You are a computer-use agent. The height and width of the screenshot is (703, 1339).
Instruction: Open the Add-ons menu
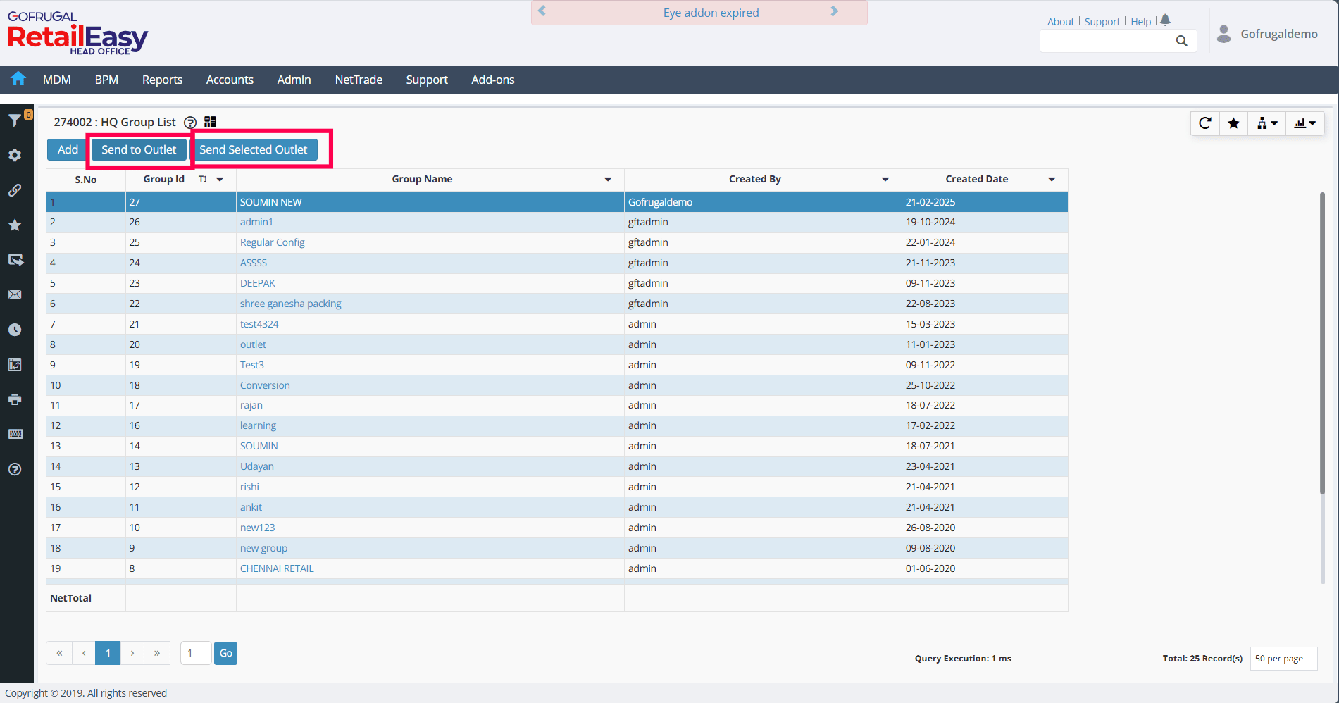493,80
